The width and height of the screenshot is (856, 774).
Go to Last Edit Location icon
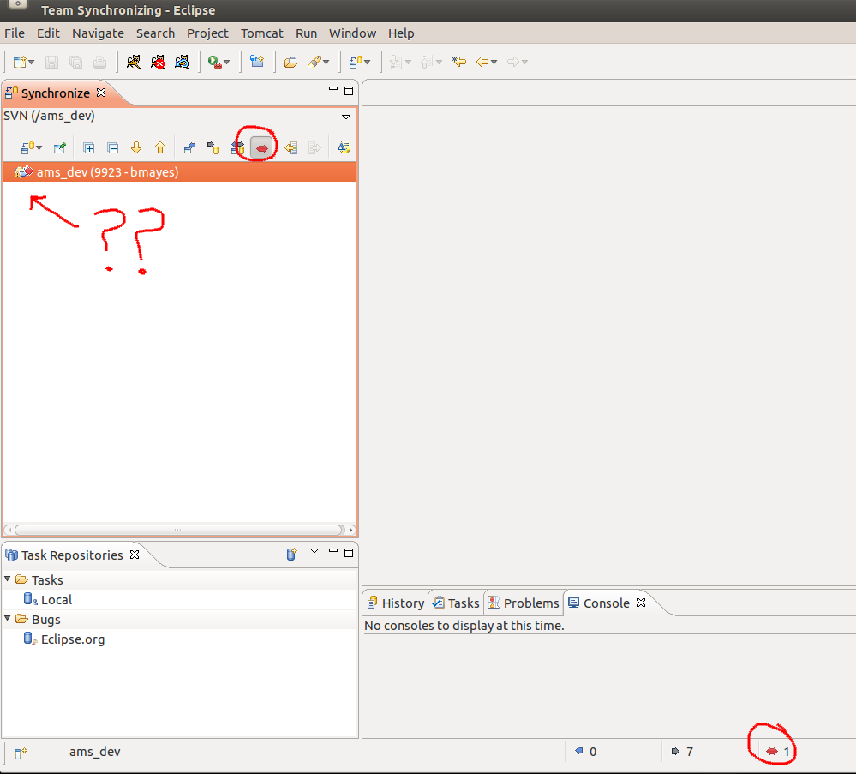coord(459,62)
